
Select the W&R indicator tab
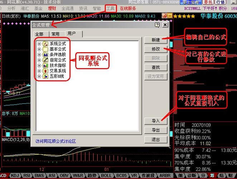(78, 175)
